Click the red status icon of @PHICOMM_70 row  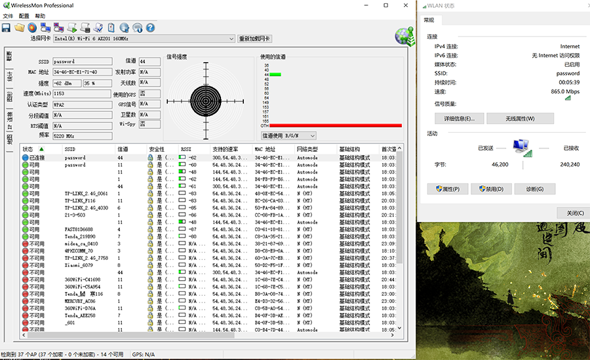(25, 251)
